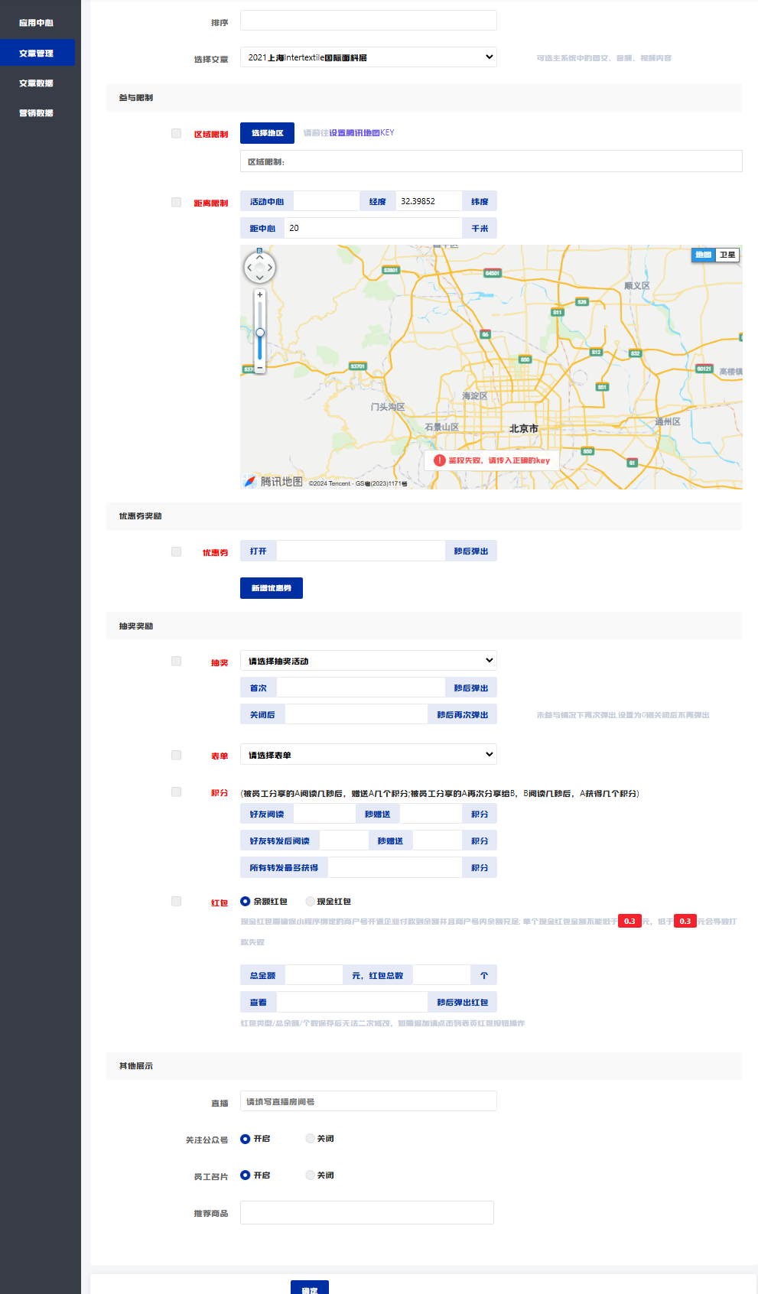This screenshot has width=758, height=1294.
Task: Click the map zoom slider handle
Action: (x=260, y=333)
